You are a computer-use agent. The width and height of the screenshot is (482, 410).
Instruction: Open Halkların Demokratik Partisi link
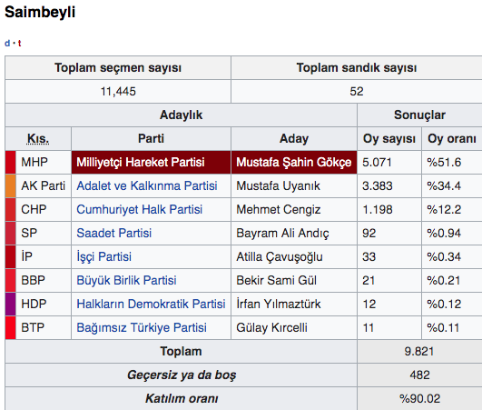[x=151, y=305]
